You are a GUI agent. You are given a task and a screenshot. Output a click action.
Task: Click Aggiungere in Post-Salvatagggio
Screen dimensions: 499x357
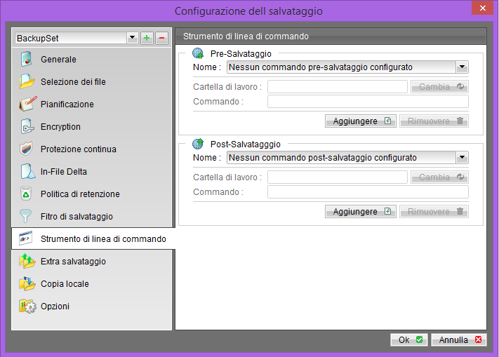(361, 211)
